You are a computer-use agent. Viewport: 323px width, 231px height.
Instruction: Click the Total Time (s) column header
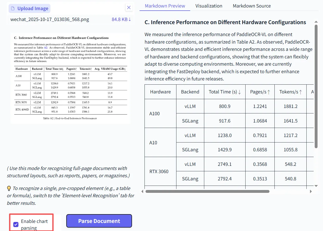(x=225, y=92)
